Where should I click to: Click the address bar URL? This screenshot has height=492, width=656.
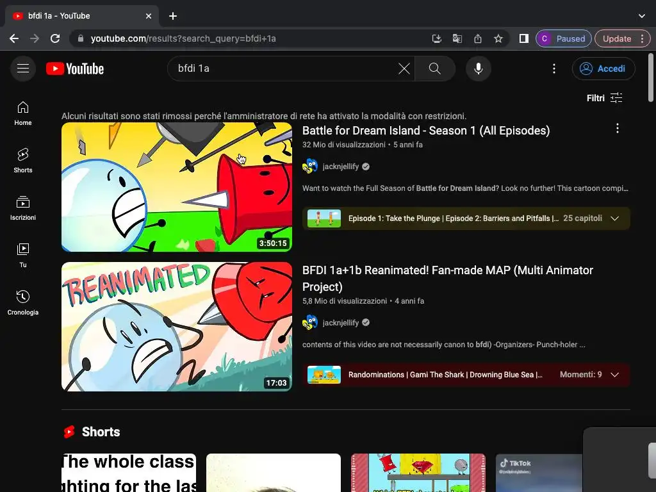click(x=183, y=38)
